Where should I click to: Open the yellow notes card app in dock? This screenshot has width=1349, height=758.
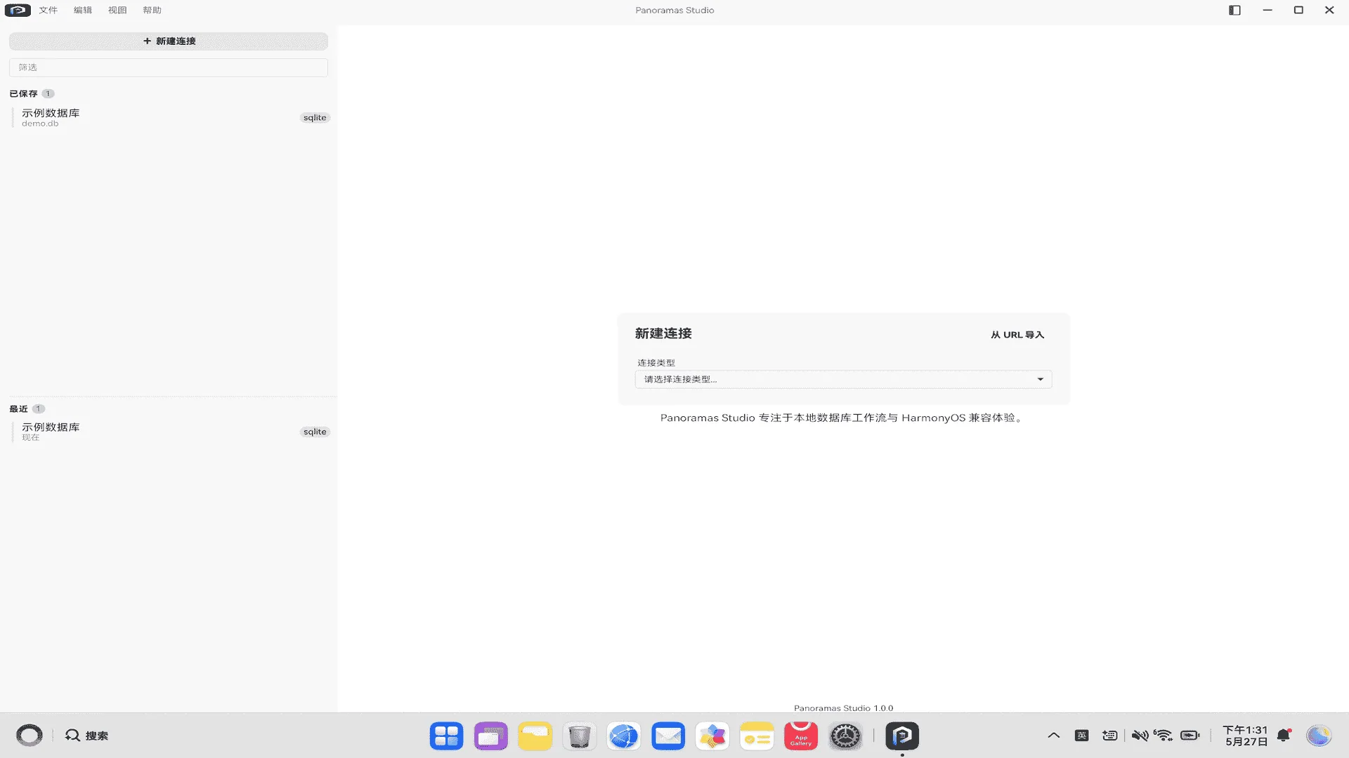click(x=756, y=736)
